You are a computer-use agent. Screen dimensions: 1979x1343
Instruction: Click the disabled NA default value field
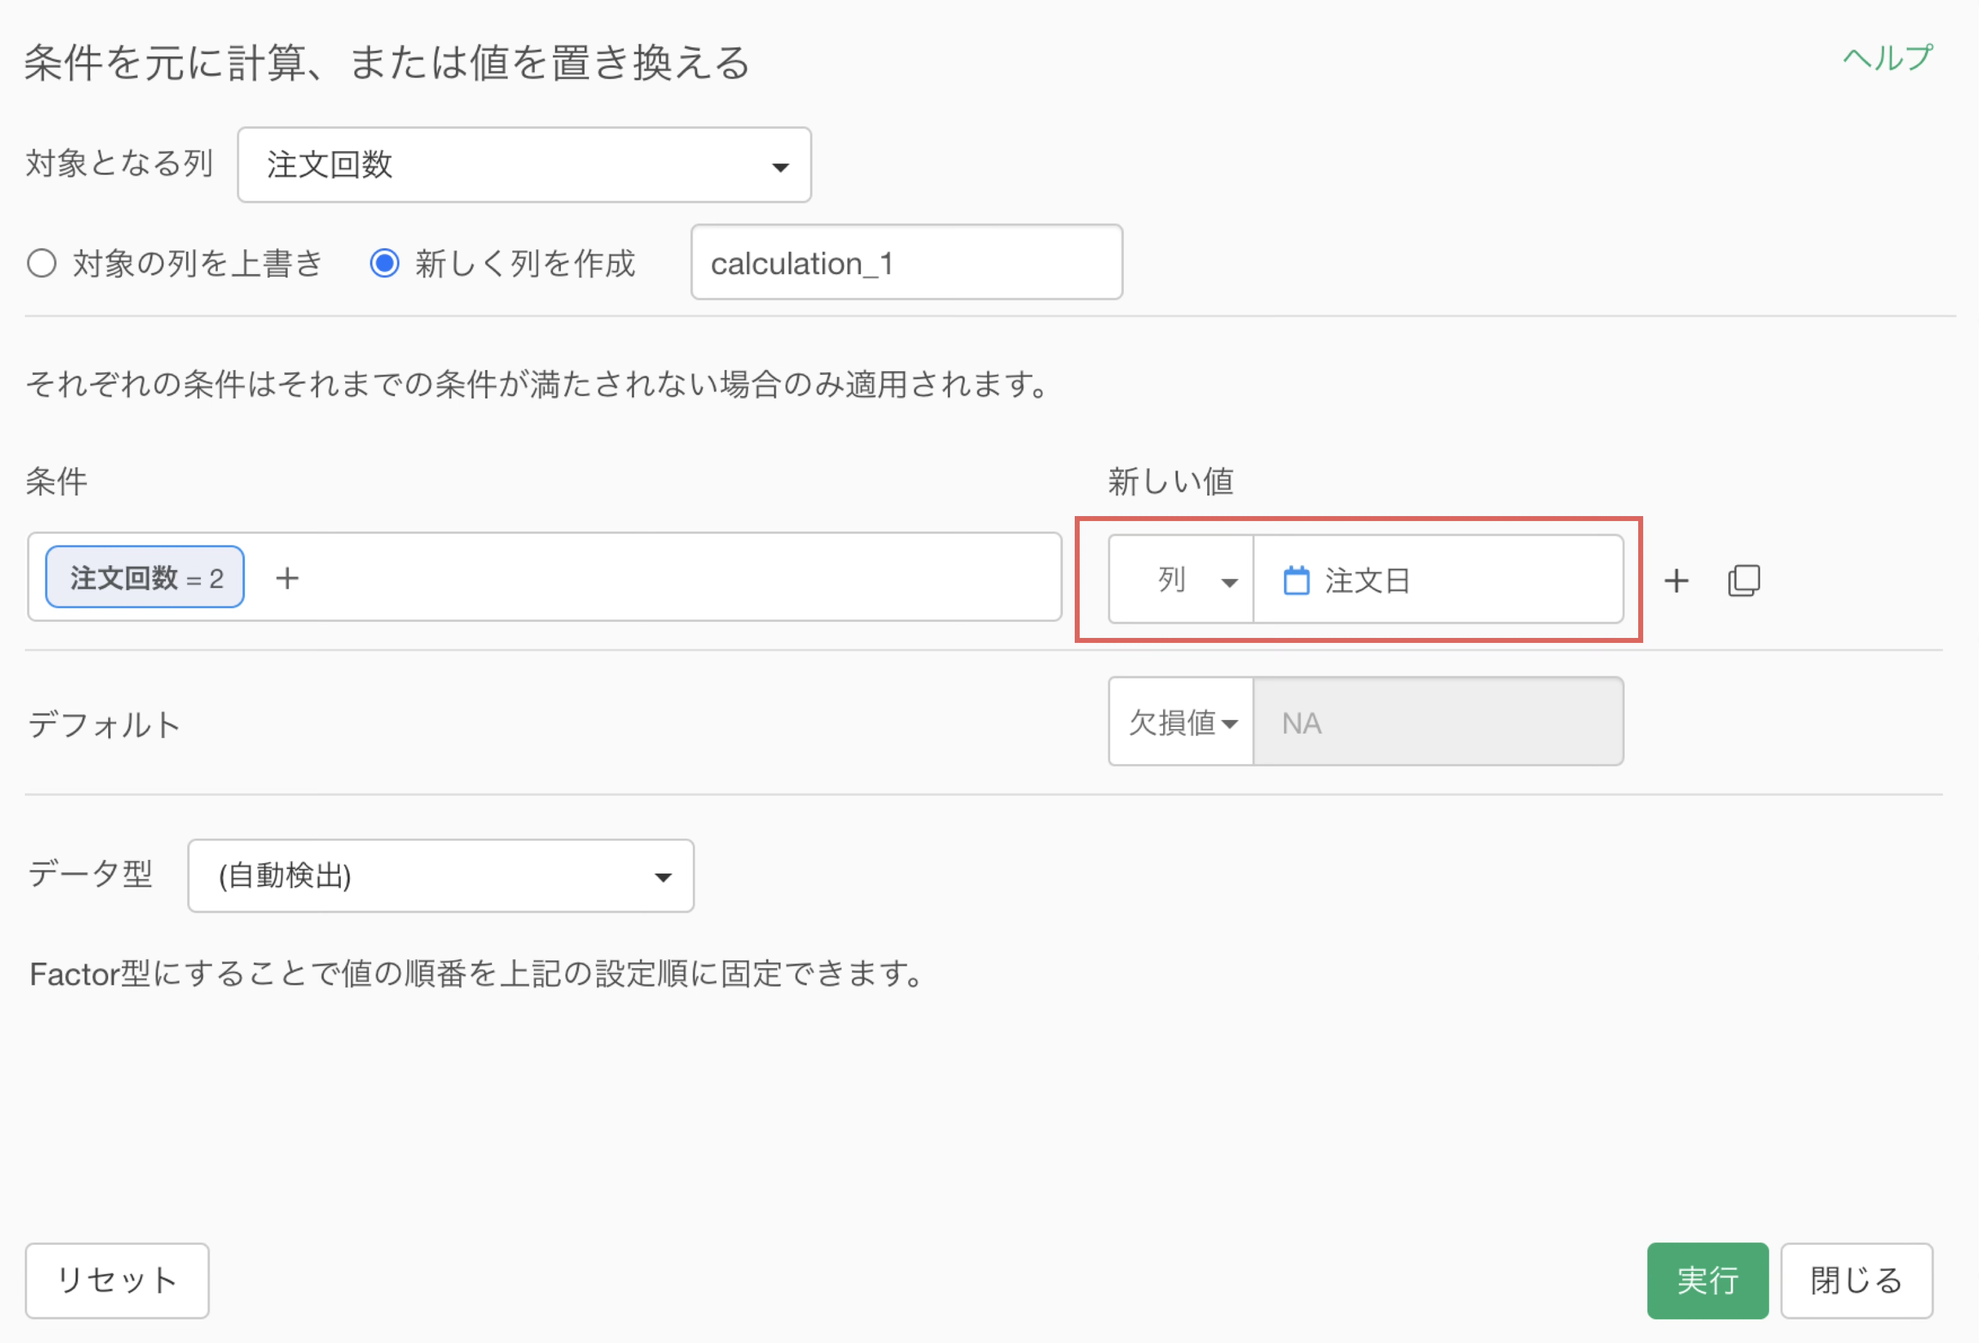[1439, 722]
